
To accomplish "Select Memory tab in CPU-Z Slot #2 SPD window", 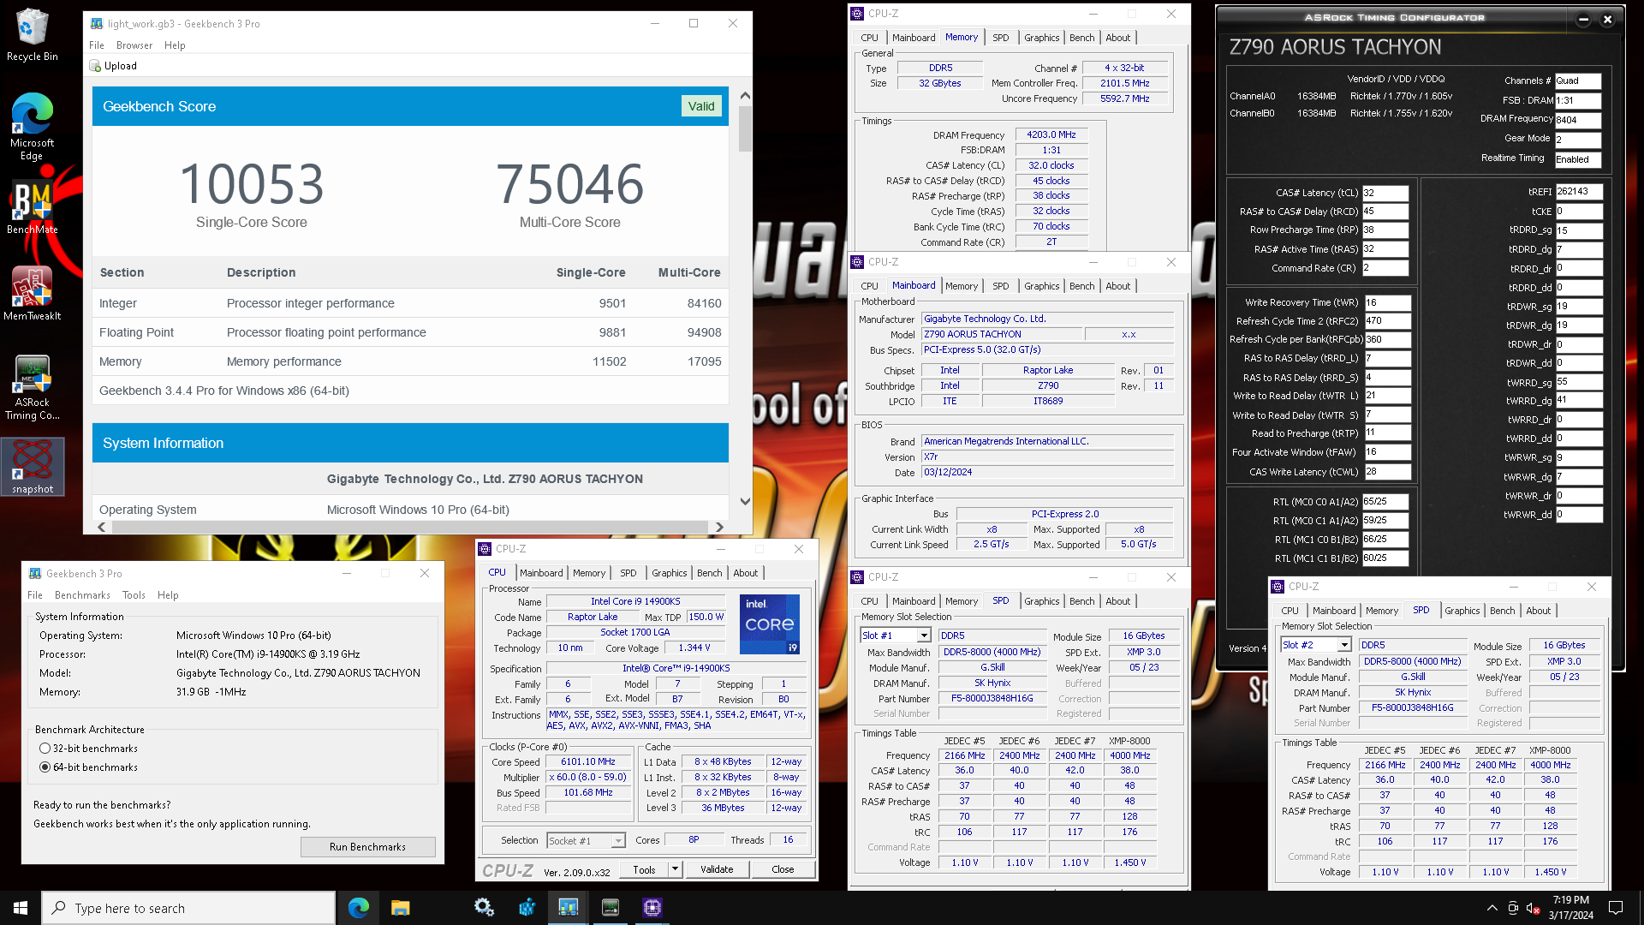I will (1382, 611).
